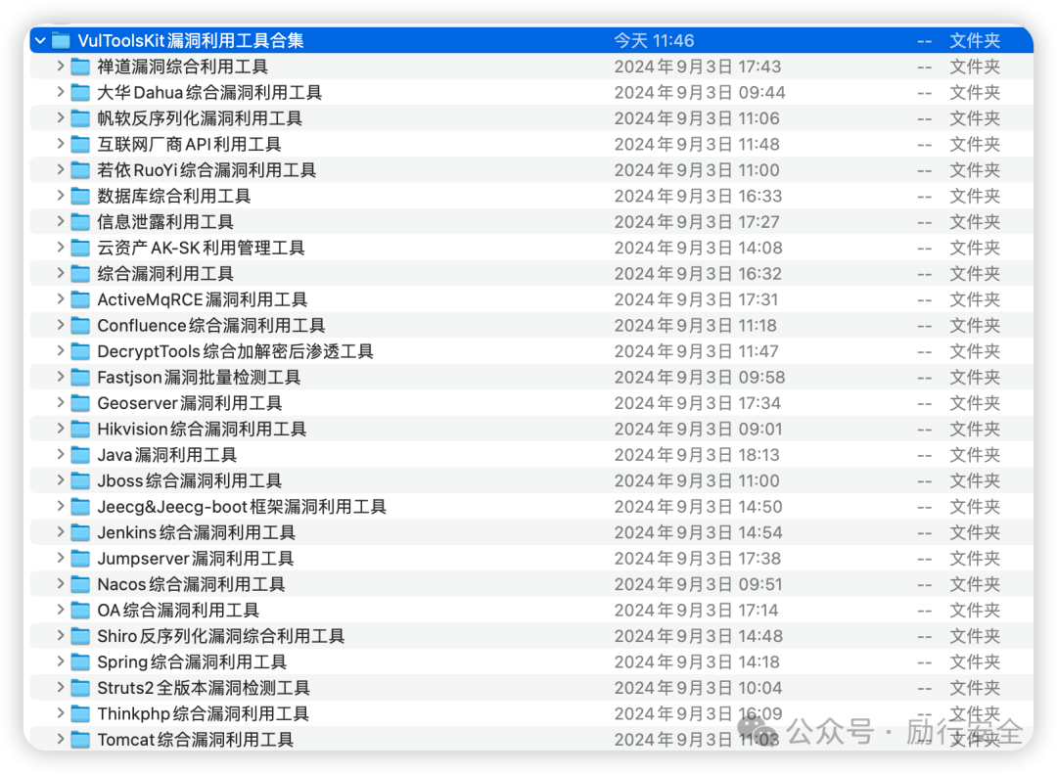Click folder icon for 数据库综合利用工具

point(80,197)
